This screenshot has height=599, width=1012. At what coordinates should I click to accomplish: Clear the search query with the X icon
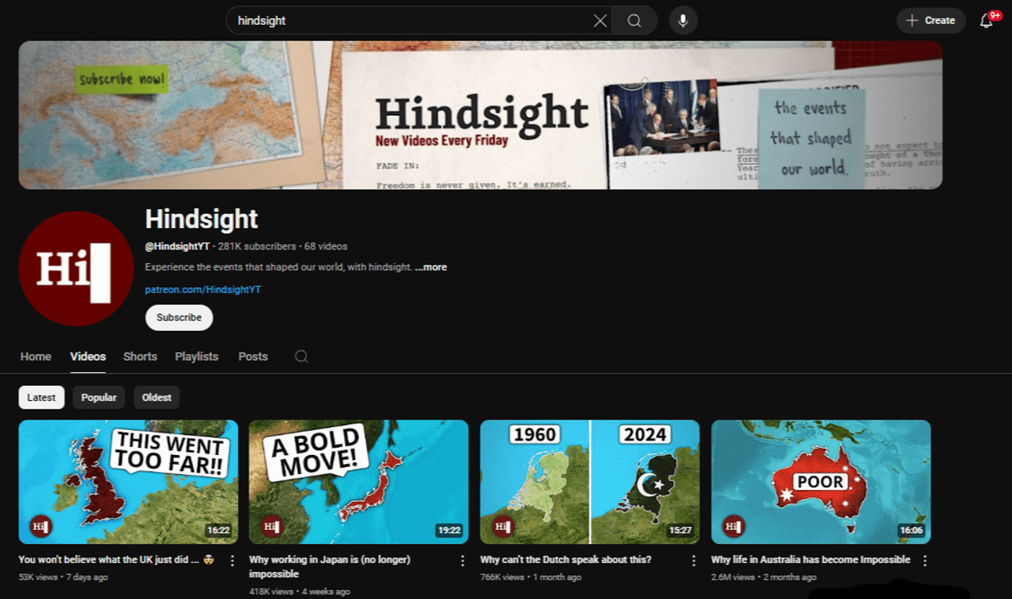coord(600,20)
